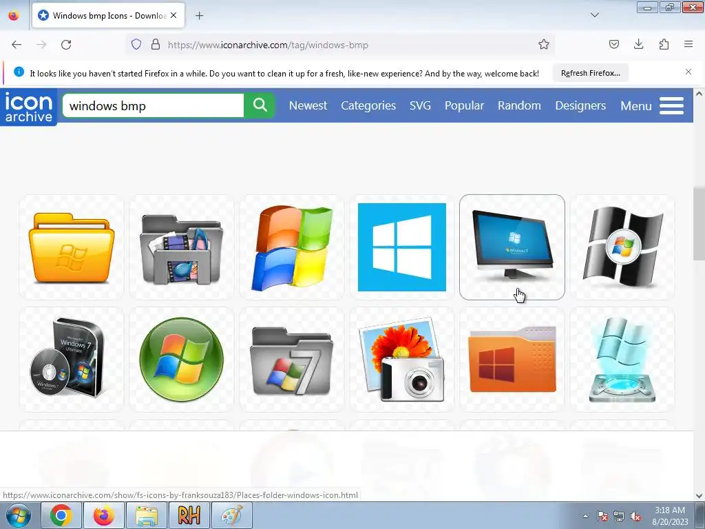Open a new tab with plus

coord(199,16)
